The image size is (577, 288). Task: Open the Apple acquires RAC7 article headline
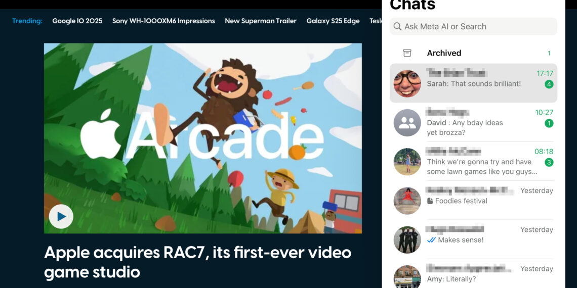[197, 262]
